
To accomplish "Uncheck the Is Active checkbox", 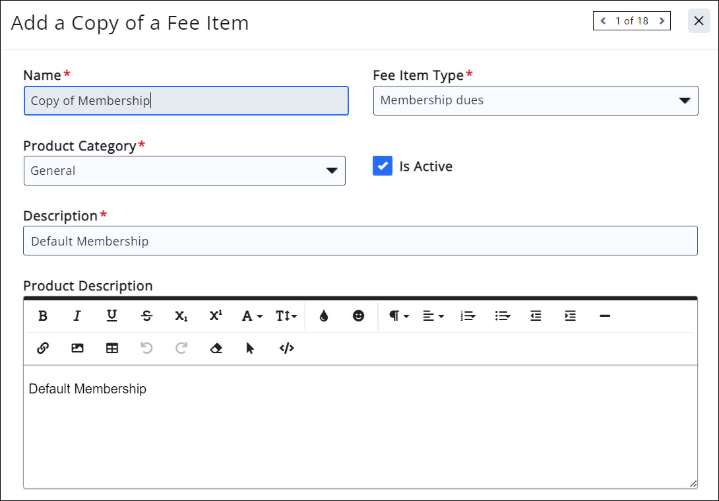I will 383,166.
